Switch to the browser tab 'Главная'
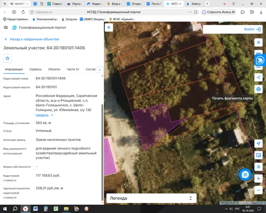The height and width of the screenshot is (213, 266). pos(55,4)
